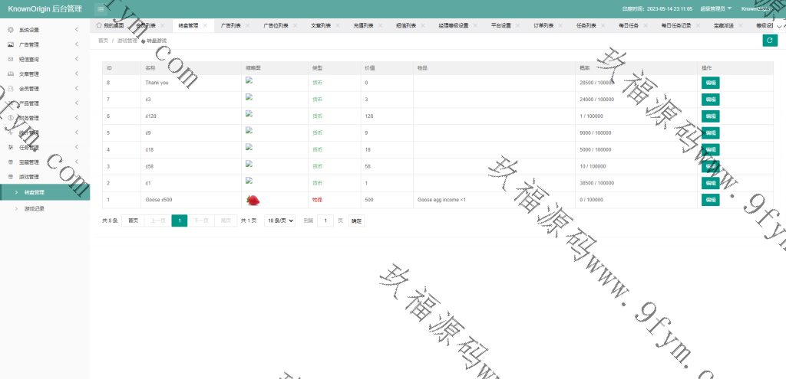Toggle the sidebar collapse hamburger icon

pos(101,8)
